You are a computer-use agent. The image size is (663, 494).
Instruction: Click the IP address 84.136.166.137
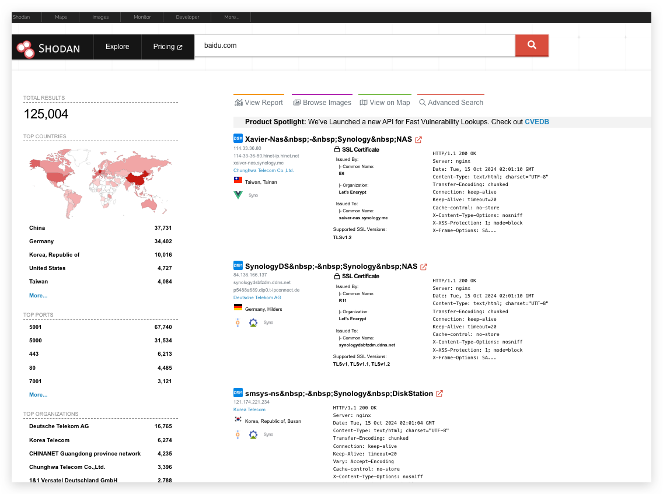point(250,275)
